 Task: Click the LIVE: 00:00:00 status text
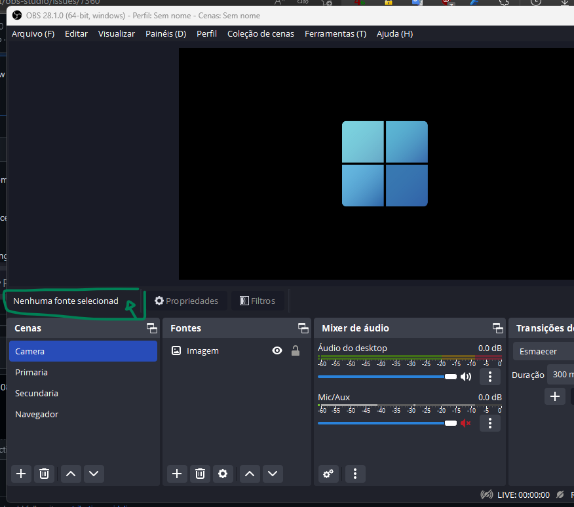[524, 495]
